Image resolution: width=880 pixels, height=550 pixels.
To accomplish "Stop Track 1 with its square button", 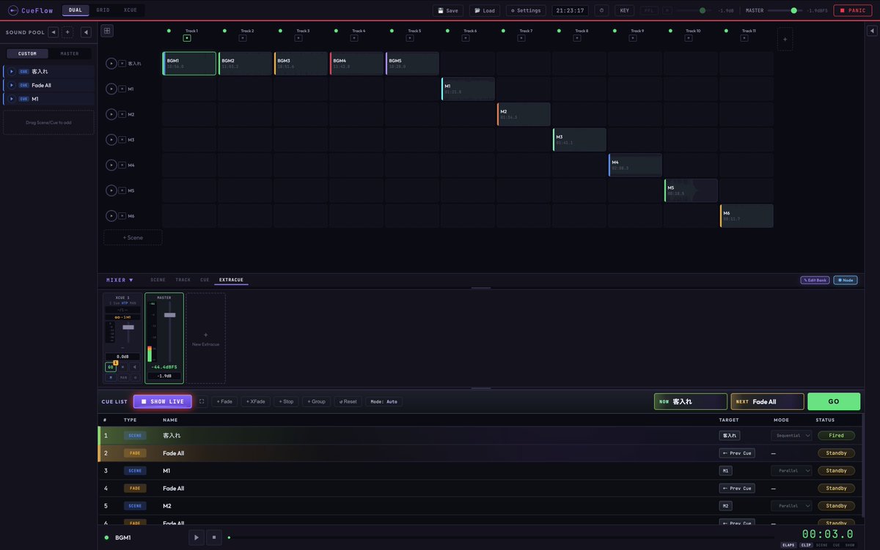I will coord(187,38).
